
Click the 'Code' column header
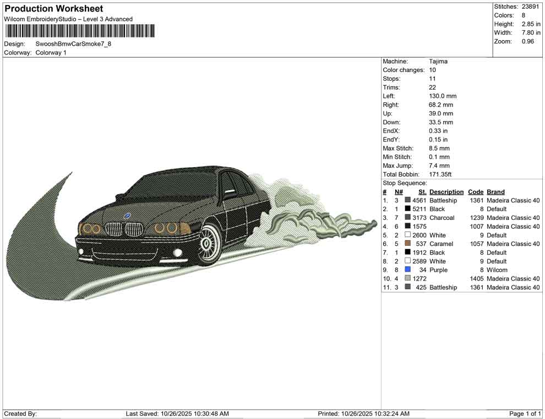(476, 192)
